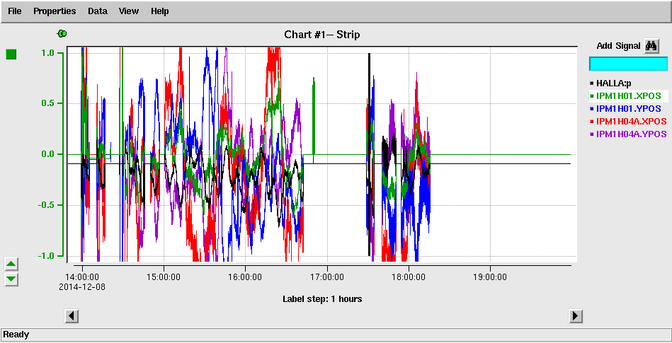This screenshot has width=672, height=343.
Task: Click the 16:00:00 time axis label
Action: click(245, 277)
